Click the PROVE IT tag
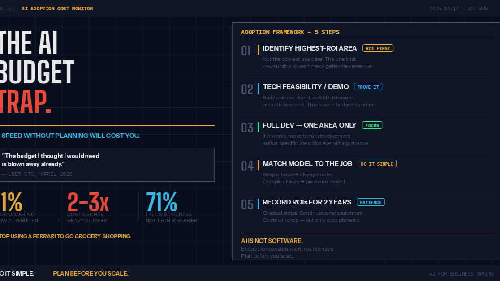The image size is (500, 281). tap(368, 87)
